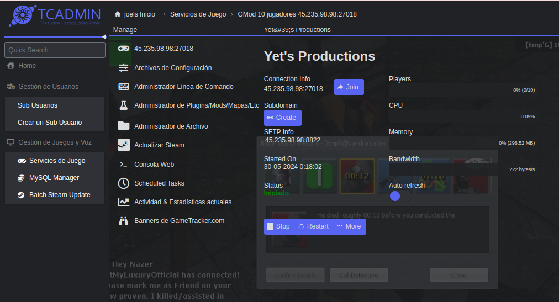559x302 pixels.
Task: Click the Create subdomain button
Action: click(x=282, y=118)
